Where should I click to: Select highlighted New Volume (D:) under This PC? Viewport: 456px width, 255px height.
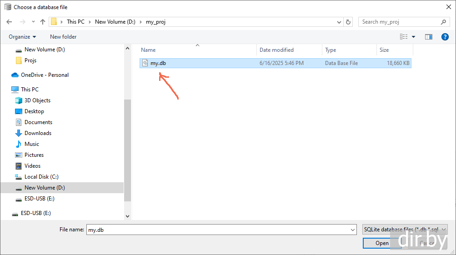click(45, 188)
